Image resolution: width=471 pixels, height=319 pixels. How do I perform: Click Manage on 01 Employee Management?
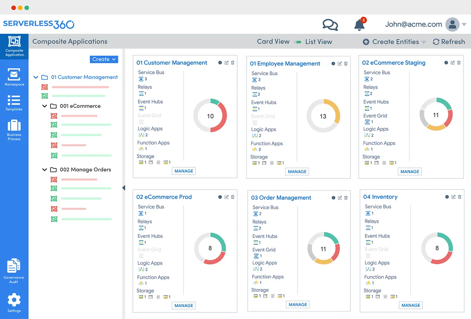(297, 171)
